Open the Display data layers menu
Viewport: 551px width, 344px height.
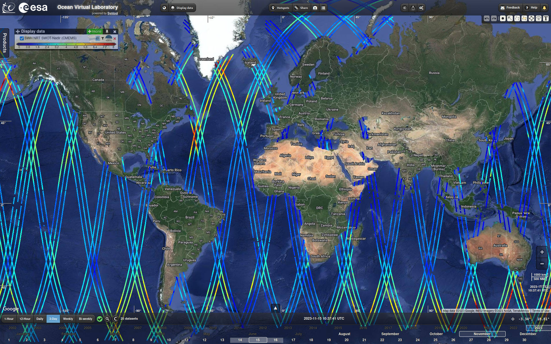pyautogui.click(x=182, y=8)
